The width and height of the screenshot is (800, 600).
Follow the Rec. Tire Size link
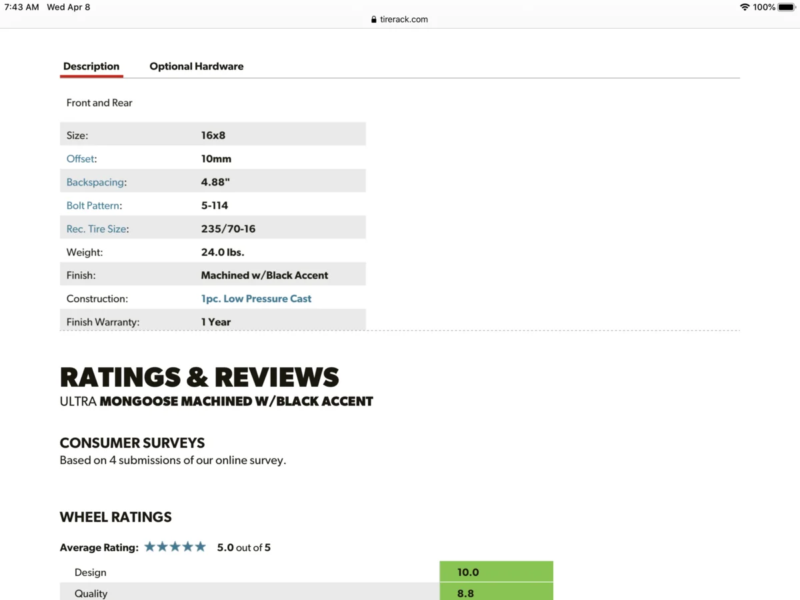click(x=96, y=229)
